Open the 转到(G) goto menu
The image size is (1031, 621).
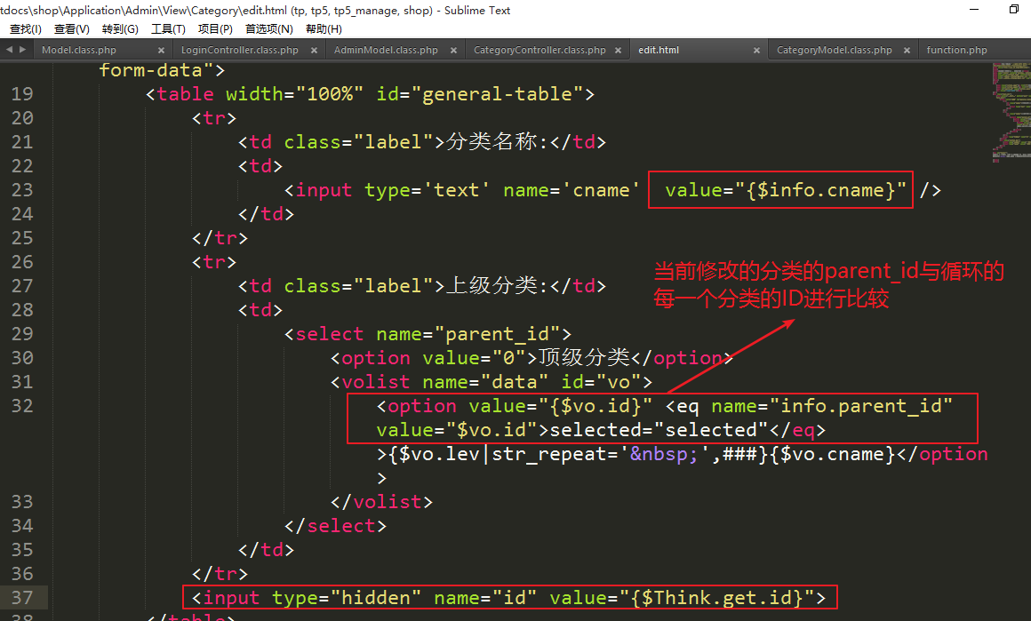[x=120, y=29]
